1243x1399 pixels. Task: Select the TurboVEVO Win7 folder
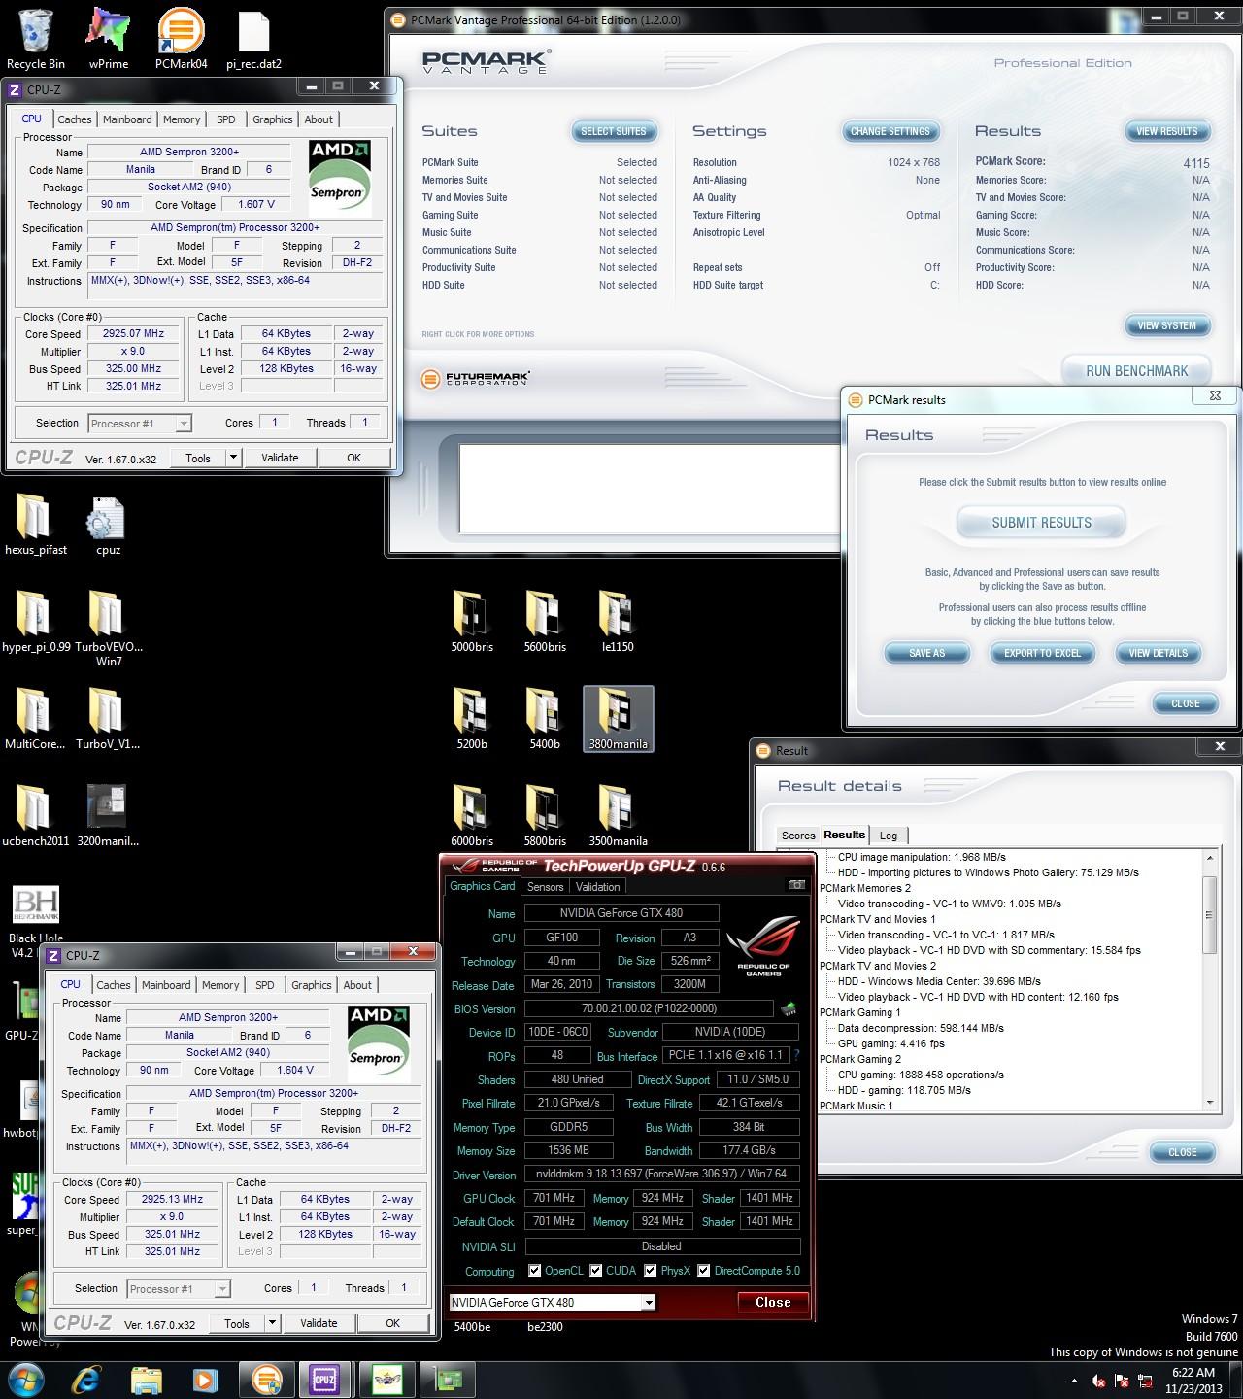click(108, 628)
